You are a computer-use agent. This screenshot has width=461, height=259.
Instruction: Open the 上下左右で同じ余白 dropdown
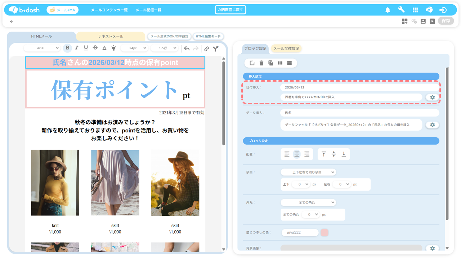coord(308,172)
